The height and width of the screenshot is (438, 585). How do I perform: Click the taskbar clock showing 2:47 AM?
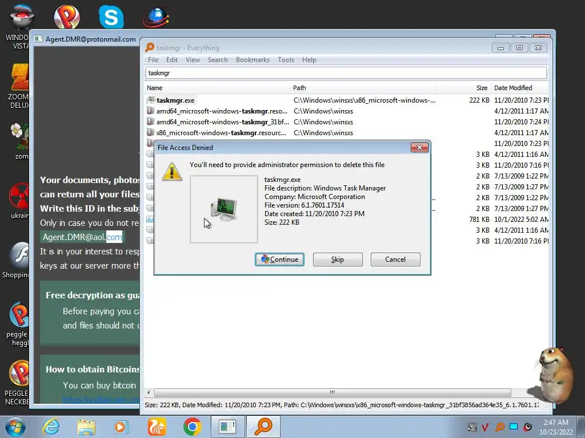(x=556, y=427)
